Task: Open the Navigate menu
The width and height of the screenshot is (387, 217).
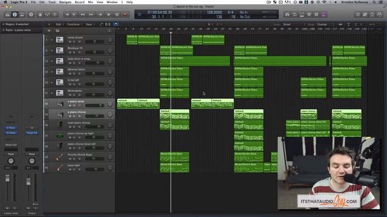Action: 65,2
